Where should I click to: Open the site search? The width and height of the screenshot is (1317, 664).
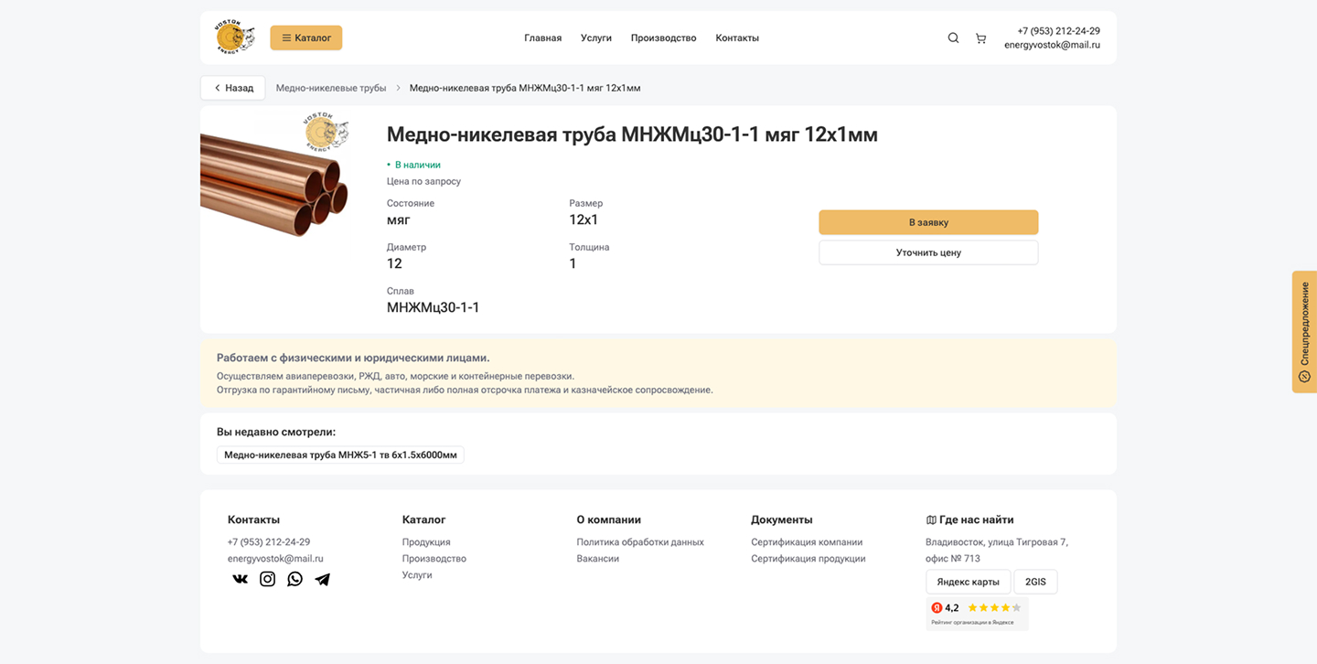[953, 37]
